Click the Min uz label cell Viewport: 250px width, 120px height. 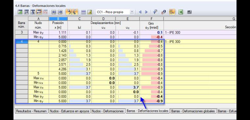[38, 92]
